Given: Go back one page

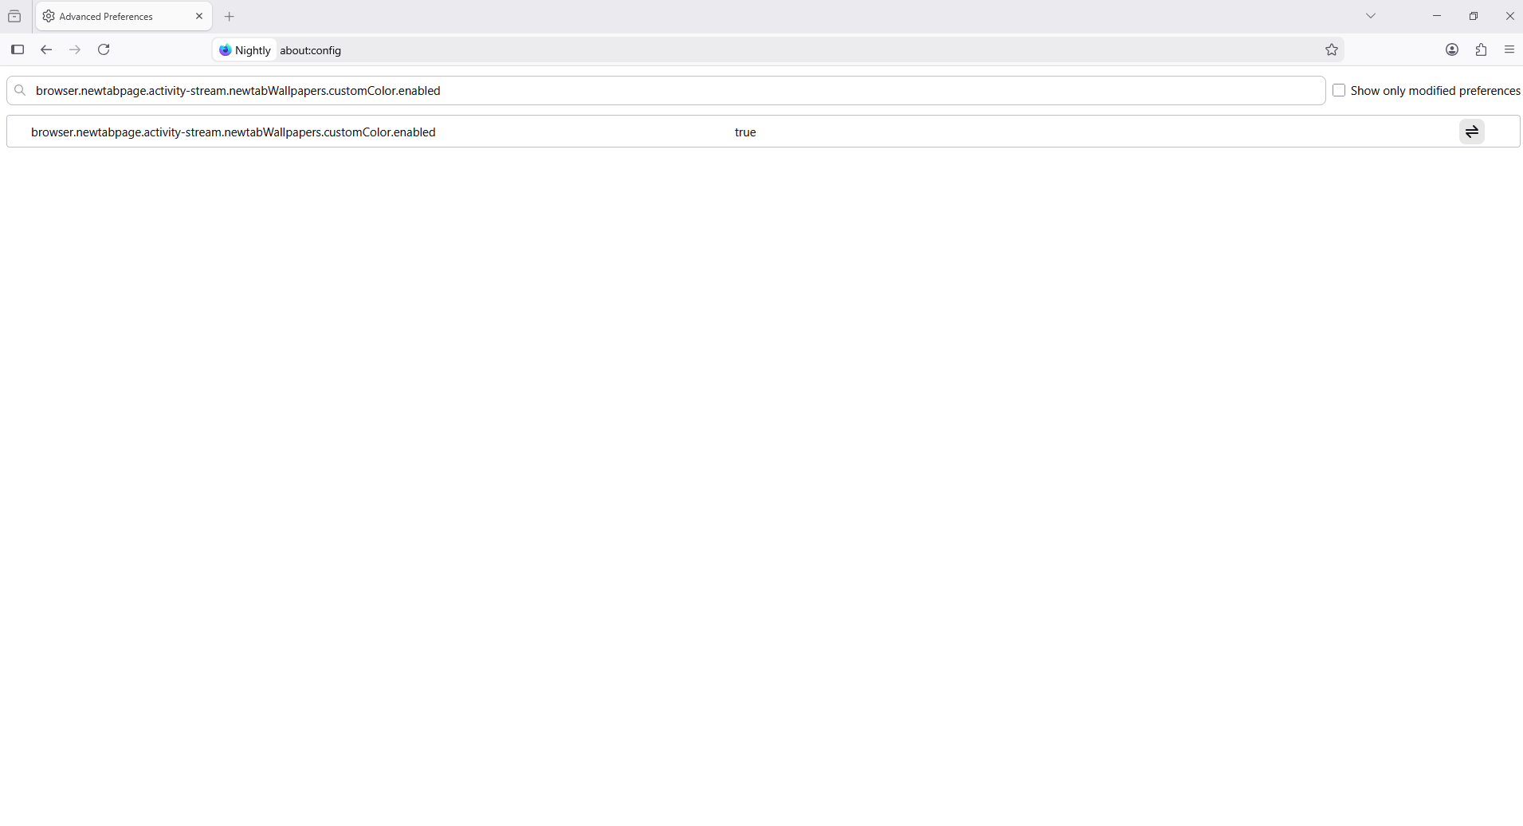Looking at the screenshot, I should coord(46,49).
